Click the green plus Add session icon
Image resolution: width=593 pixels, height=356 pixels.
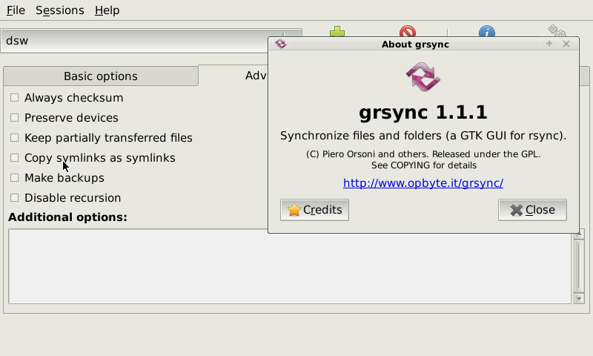[337, 31]
